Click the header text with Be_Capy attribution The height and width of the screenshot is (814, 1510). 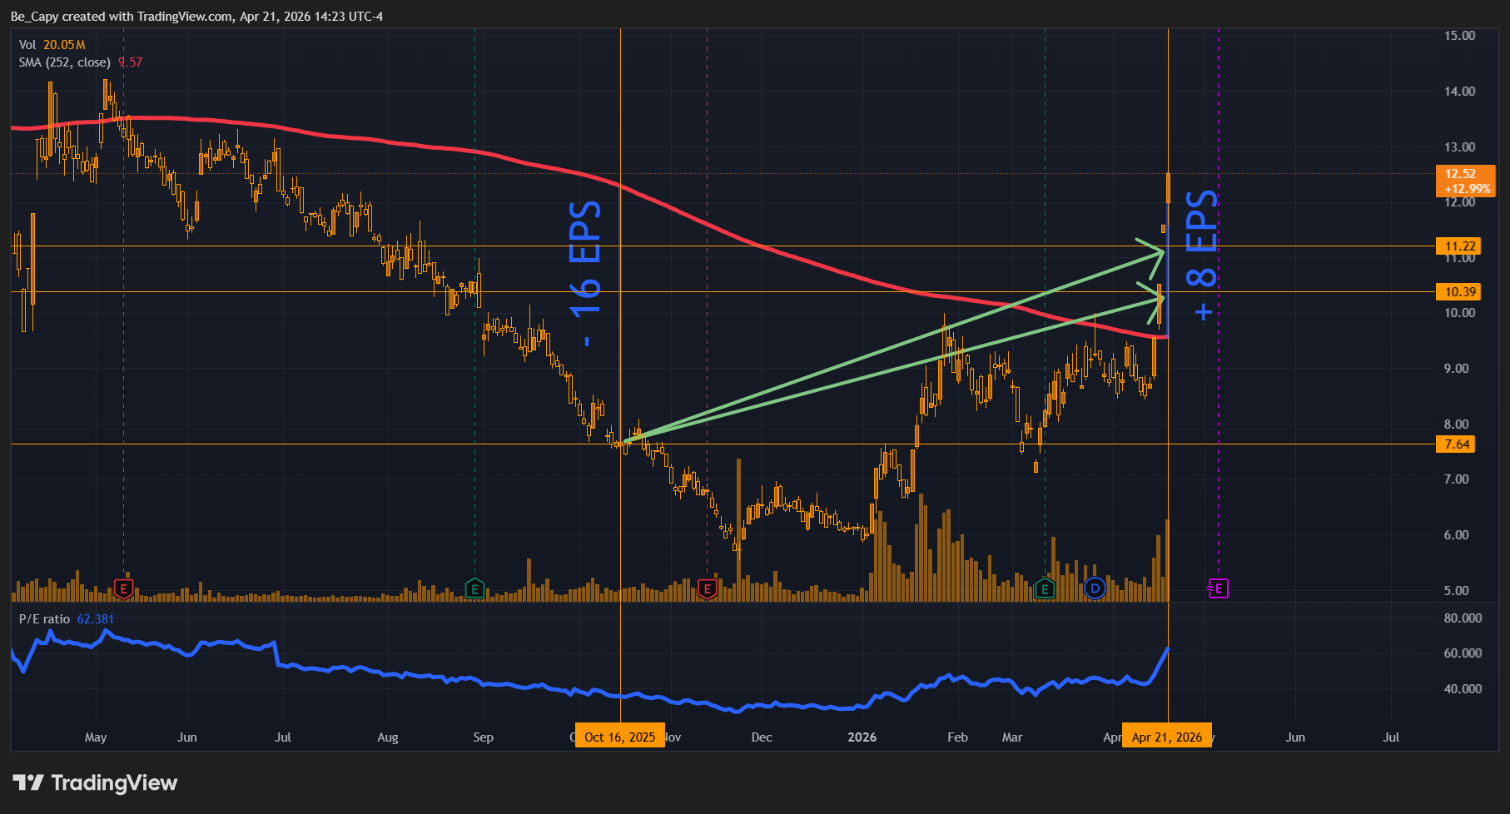(197, 17)
